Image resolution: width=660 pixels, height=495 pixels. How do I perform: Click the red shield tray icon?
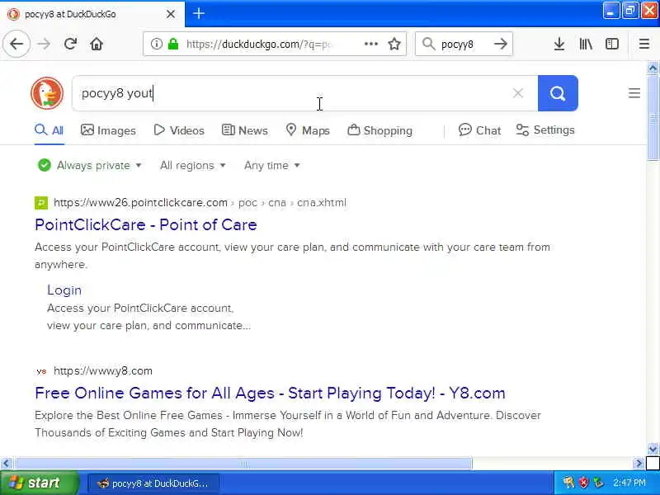pyautogui.click(x=583, y=483)
